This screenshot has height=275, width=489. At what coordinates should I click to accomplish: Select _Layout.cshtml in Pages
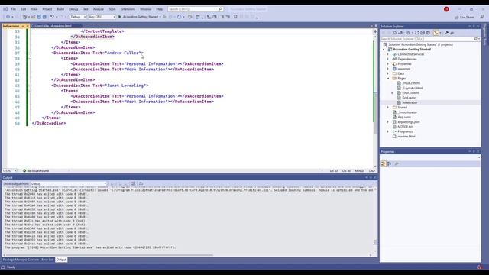[413, 89]
